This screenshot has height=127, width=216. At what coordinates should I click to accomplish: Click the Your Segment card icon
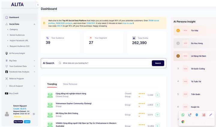point(91,38)
